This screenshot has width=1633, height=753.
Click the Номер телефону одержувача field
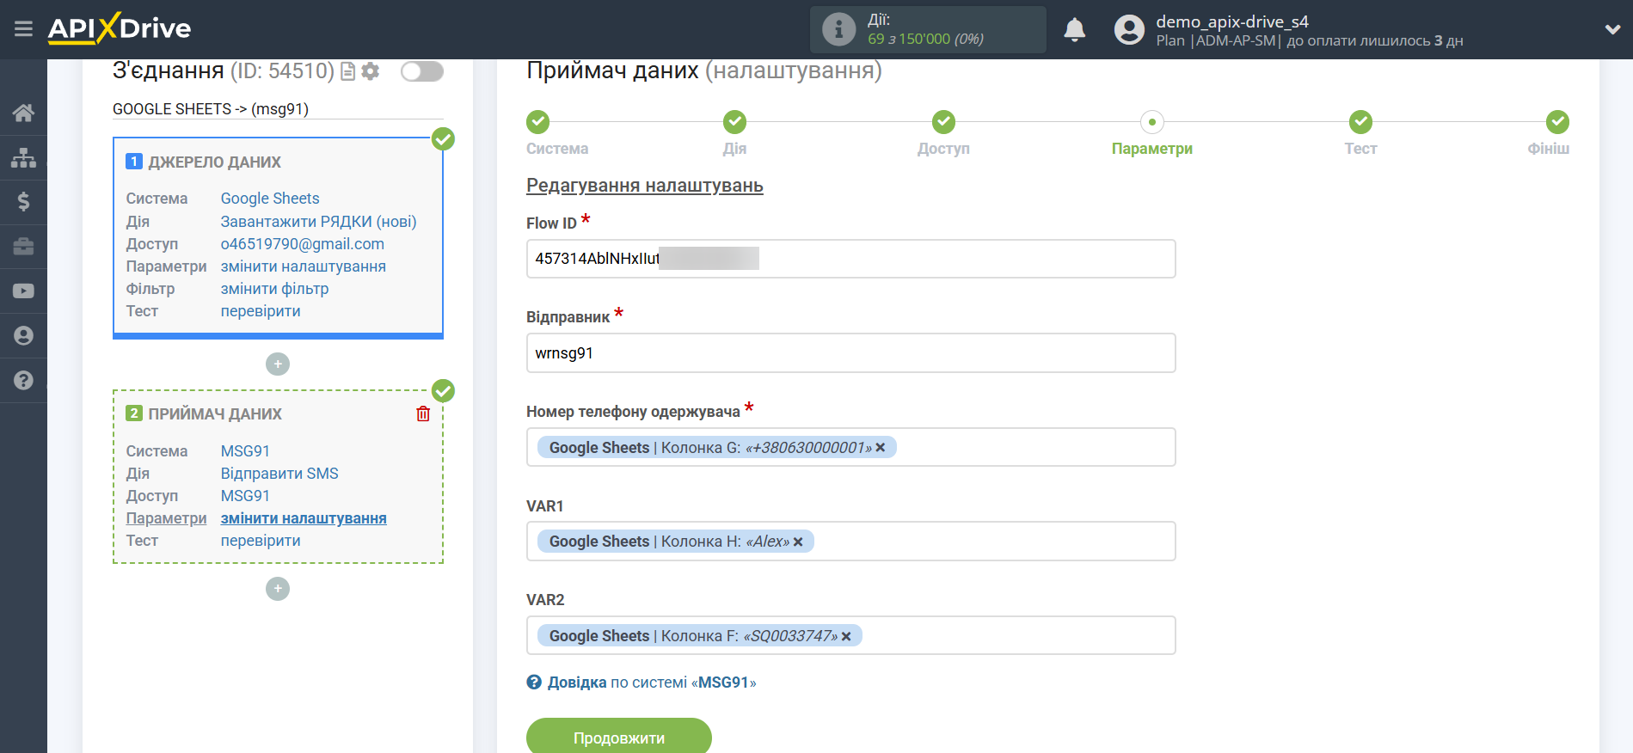(850, 447)
